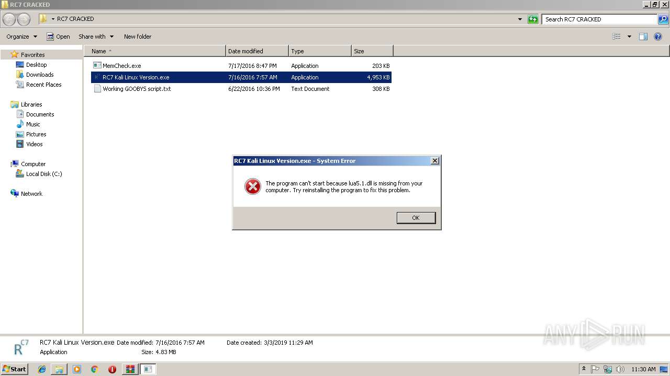Toggle the preview pane button
This screenshot has height=376, width=670.
[643, 37]
